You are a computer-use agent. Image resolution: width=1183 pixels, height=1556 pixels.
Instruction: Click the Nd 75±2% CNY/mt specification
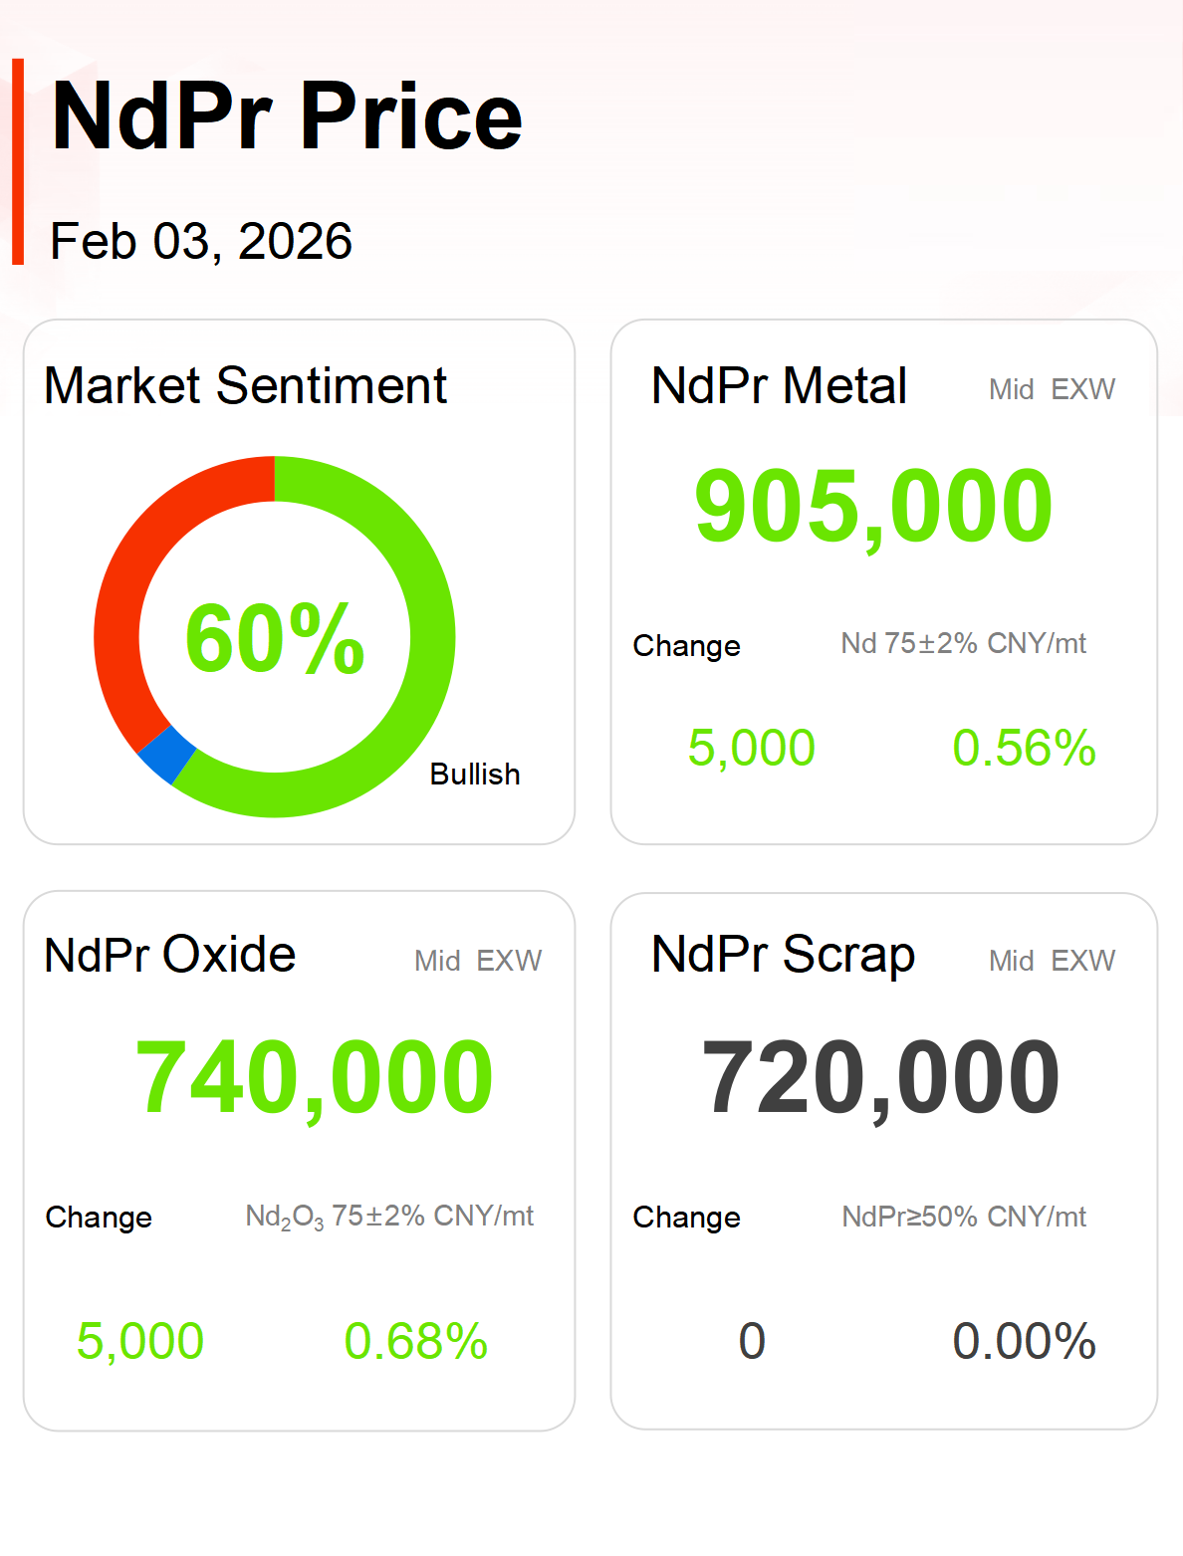[963, 644]
